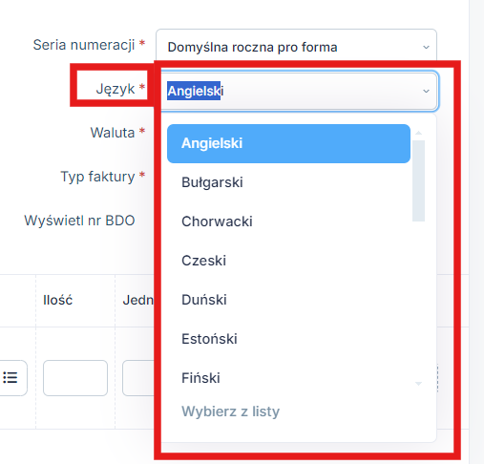
Task: Open the Język combo box showing Angielski
Action: click(x=299, y=91)
